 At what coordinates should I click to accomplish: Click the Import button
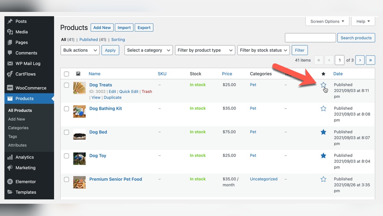pyautogui.click(x=124, y=28)
